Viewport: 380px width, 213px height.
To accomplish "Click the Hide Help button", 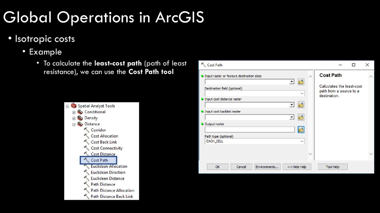I will 297,167.
